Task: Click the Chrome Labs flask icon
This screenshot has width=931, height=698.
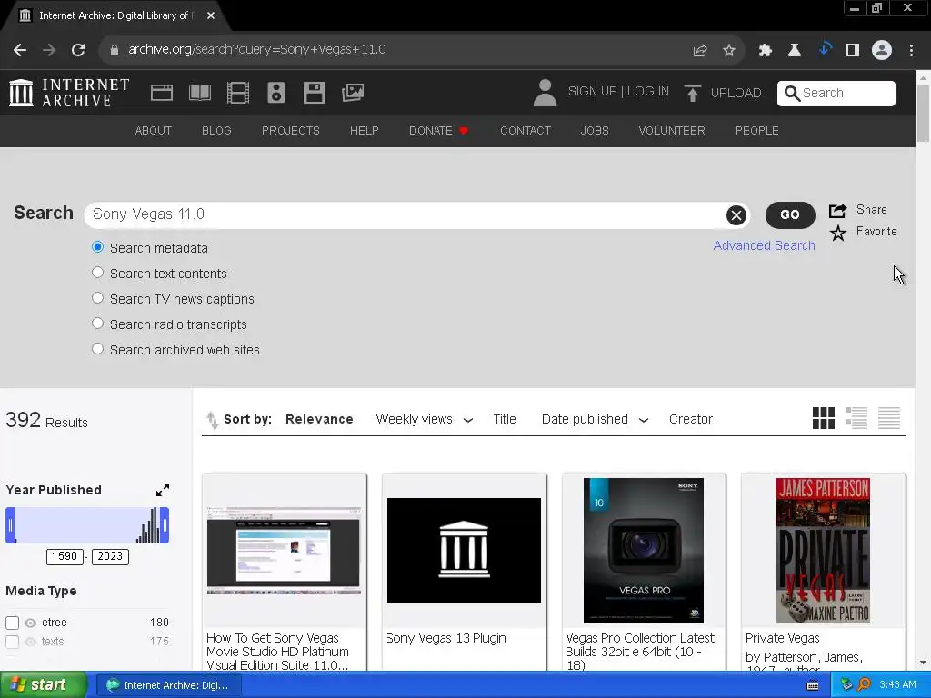Action: [795, 51]
